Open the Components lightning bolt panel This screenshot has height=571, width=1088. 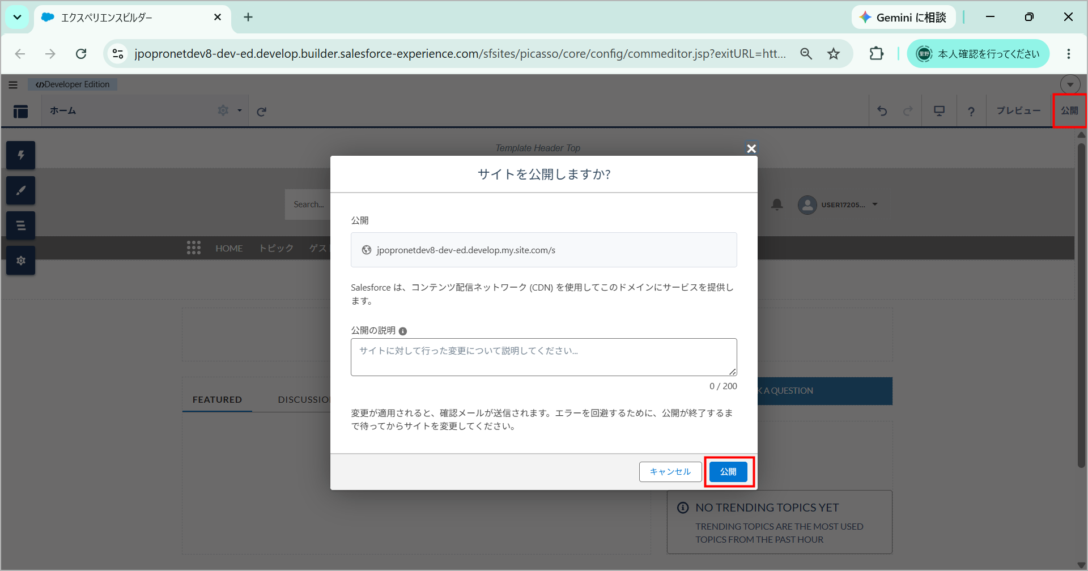(x=21, y=155)
